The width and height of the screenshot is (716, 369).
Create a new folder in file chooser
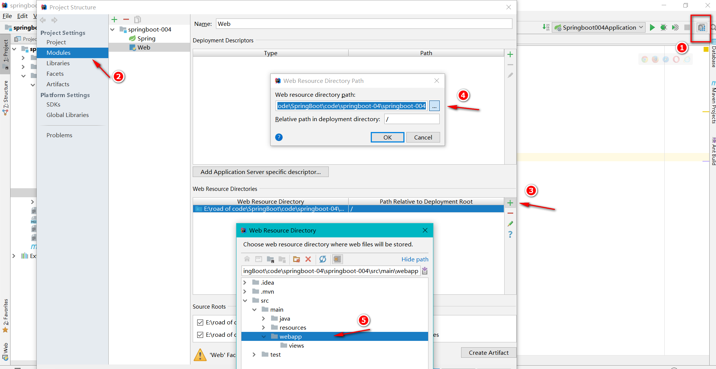click(297, 259)
